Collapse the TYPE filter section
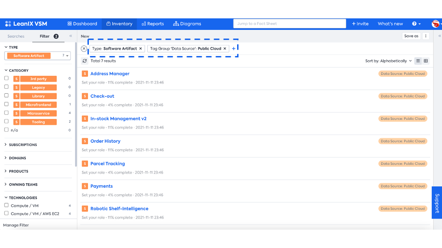The height and width of the screenshot is (248, 442). pyautogui.click(x=11, y=47)
